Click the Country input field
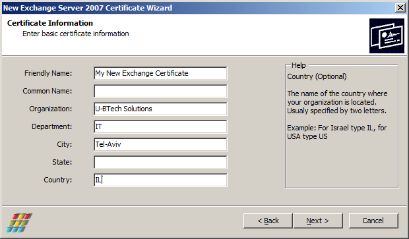The height and width of the screenshot is (239, 409). point(160,180)
